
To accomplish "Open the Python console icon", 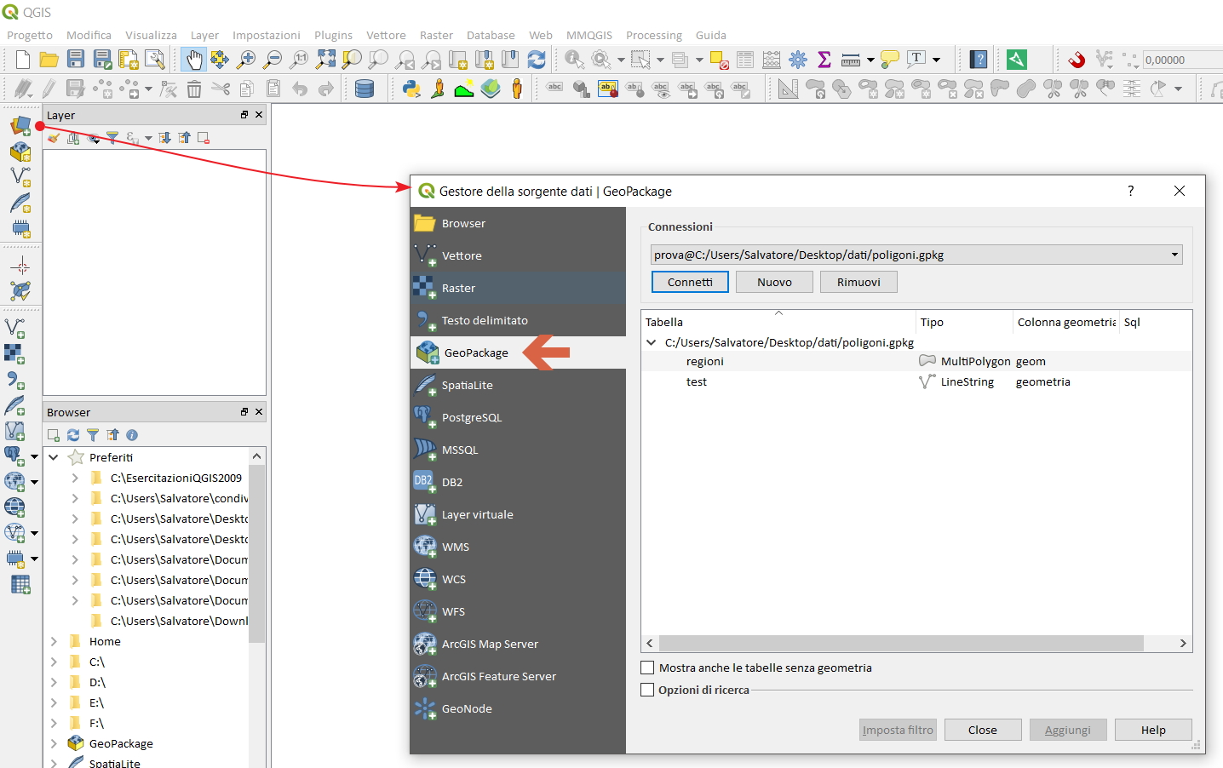I will pyautogui.click(x=411, y=89).
